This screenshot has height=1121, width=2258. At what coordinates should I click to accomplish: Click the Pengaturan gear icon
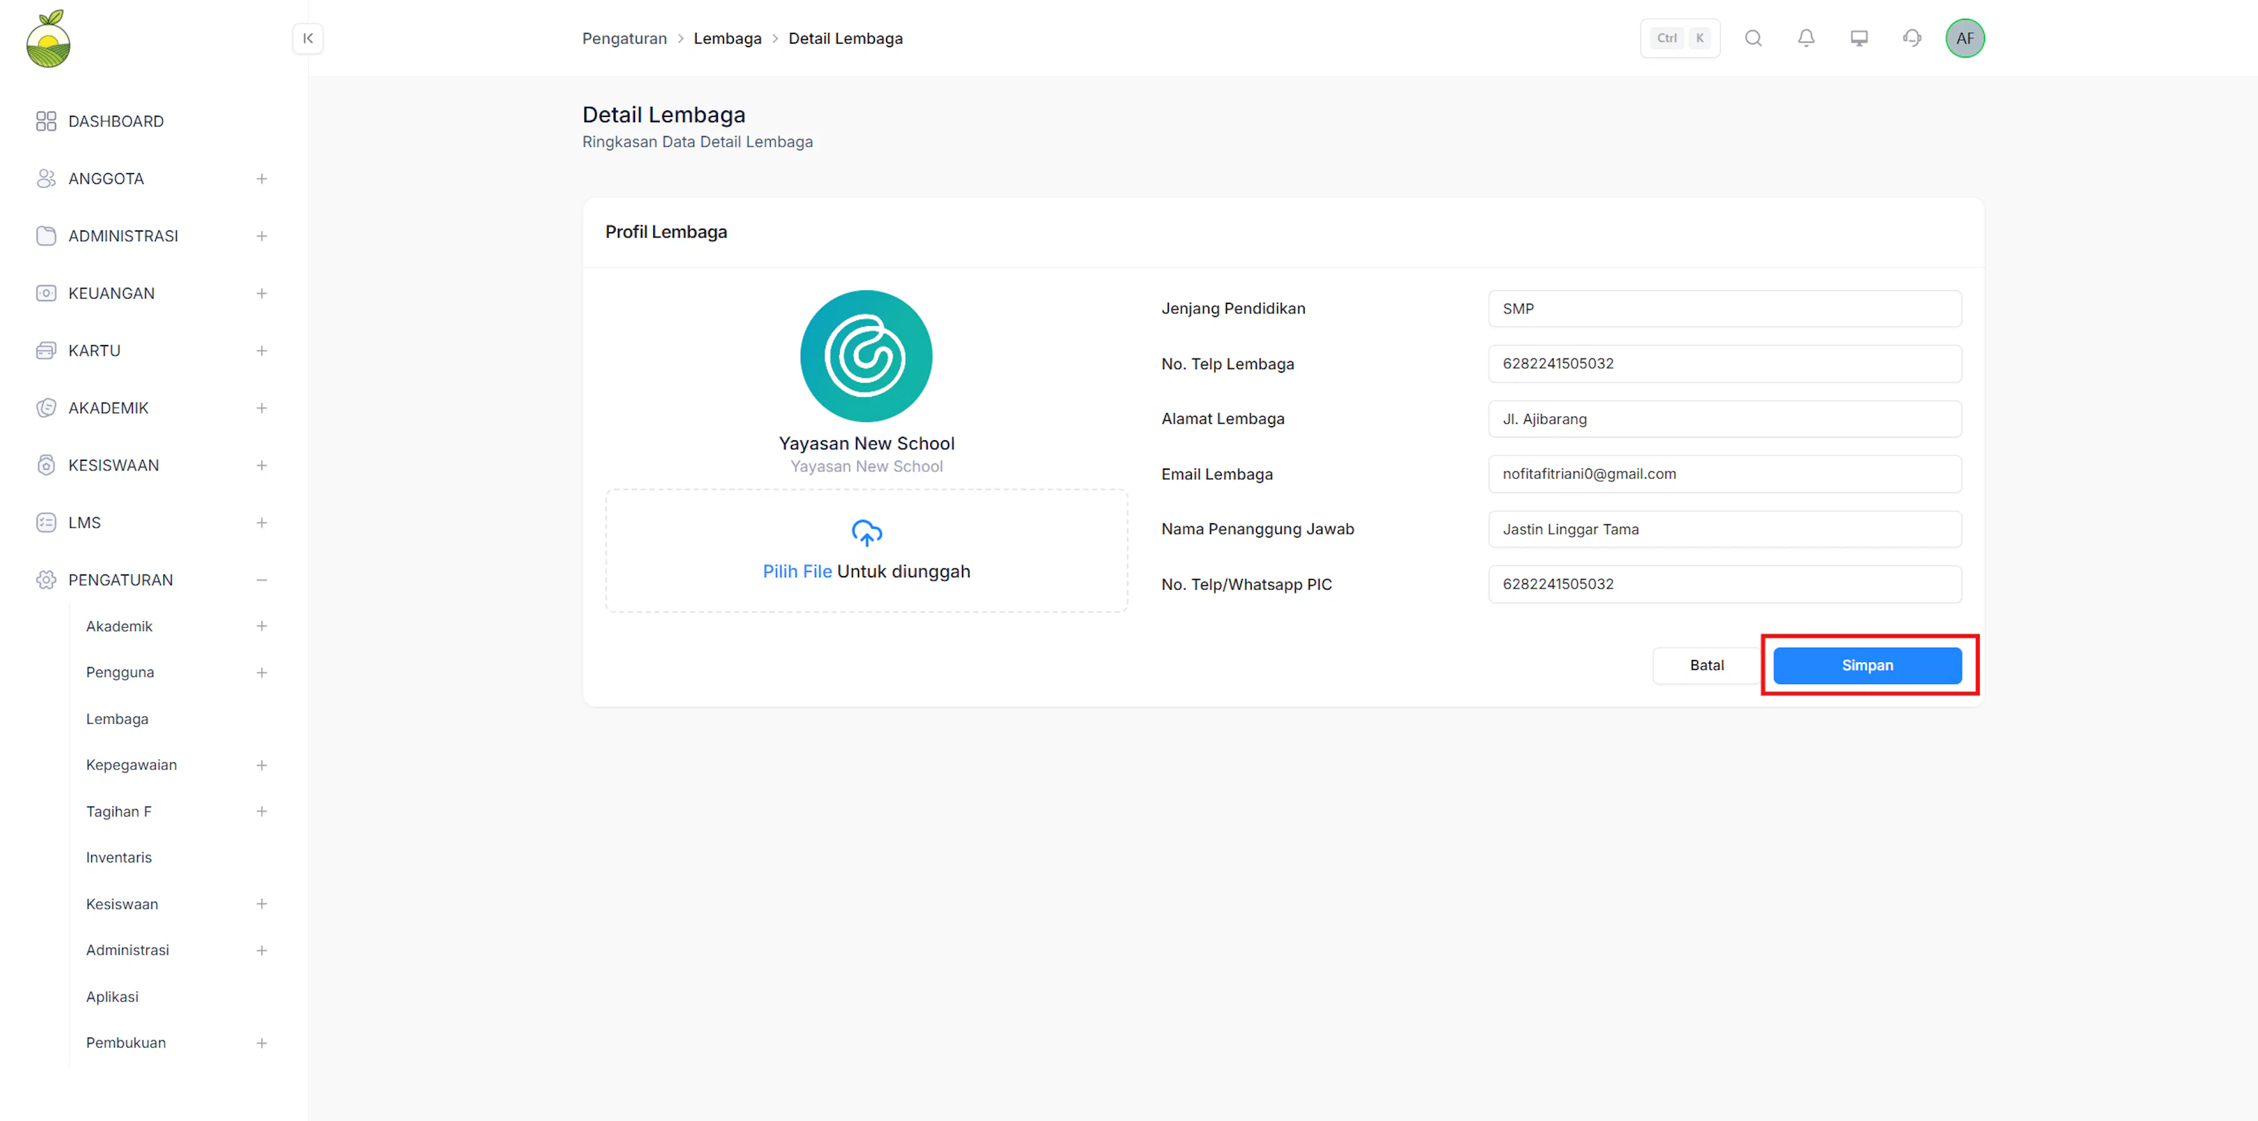(x=46, y=580)
